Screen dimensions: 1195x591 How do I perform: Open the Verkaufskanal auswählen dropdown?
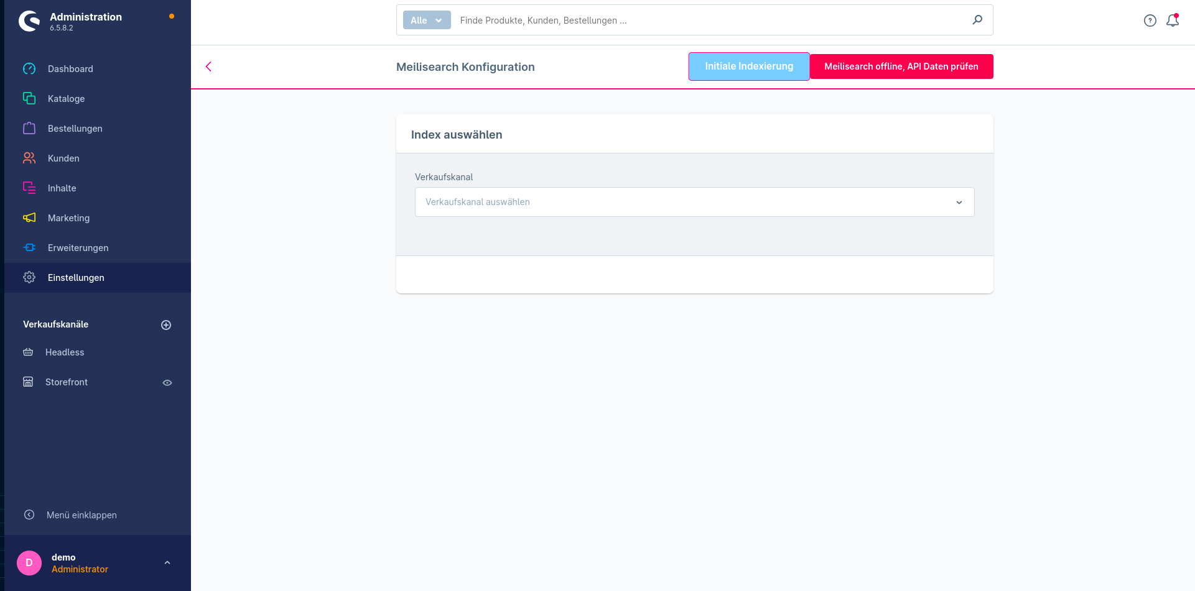694,202
